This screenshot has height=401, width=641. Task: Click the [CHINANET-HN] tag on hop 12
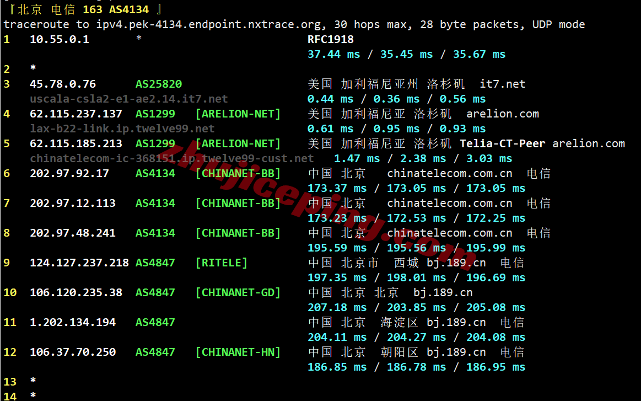click(238, 352)
